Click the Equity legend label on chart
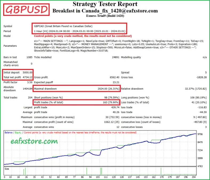210x180 pixels. coord(18,132)
